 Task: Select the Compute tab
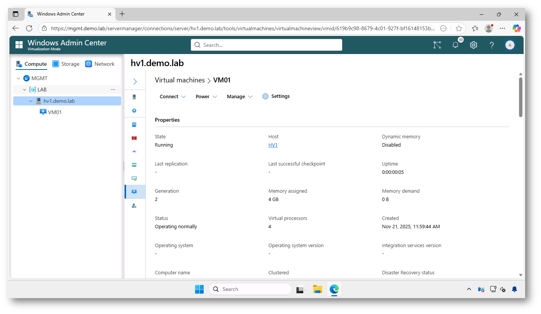coord(31,64)
